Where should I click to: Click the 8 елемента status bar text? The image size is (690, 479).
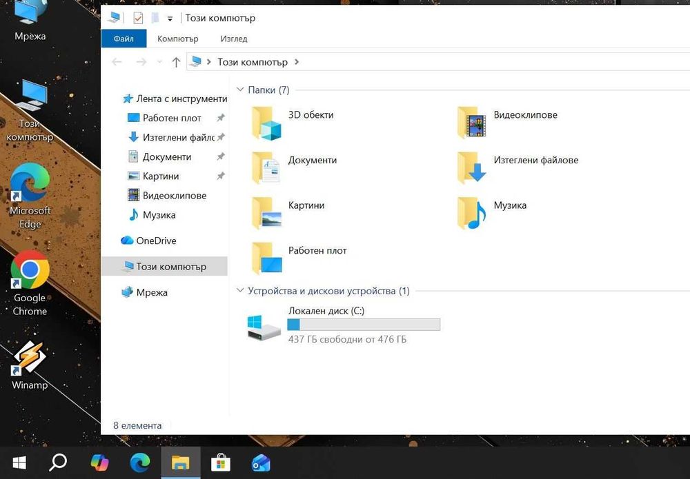point(137,425)
